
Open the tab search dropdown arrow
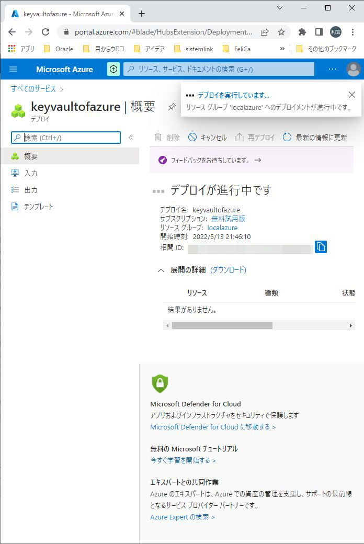tap(280, 8)
